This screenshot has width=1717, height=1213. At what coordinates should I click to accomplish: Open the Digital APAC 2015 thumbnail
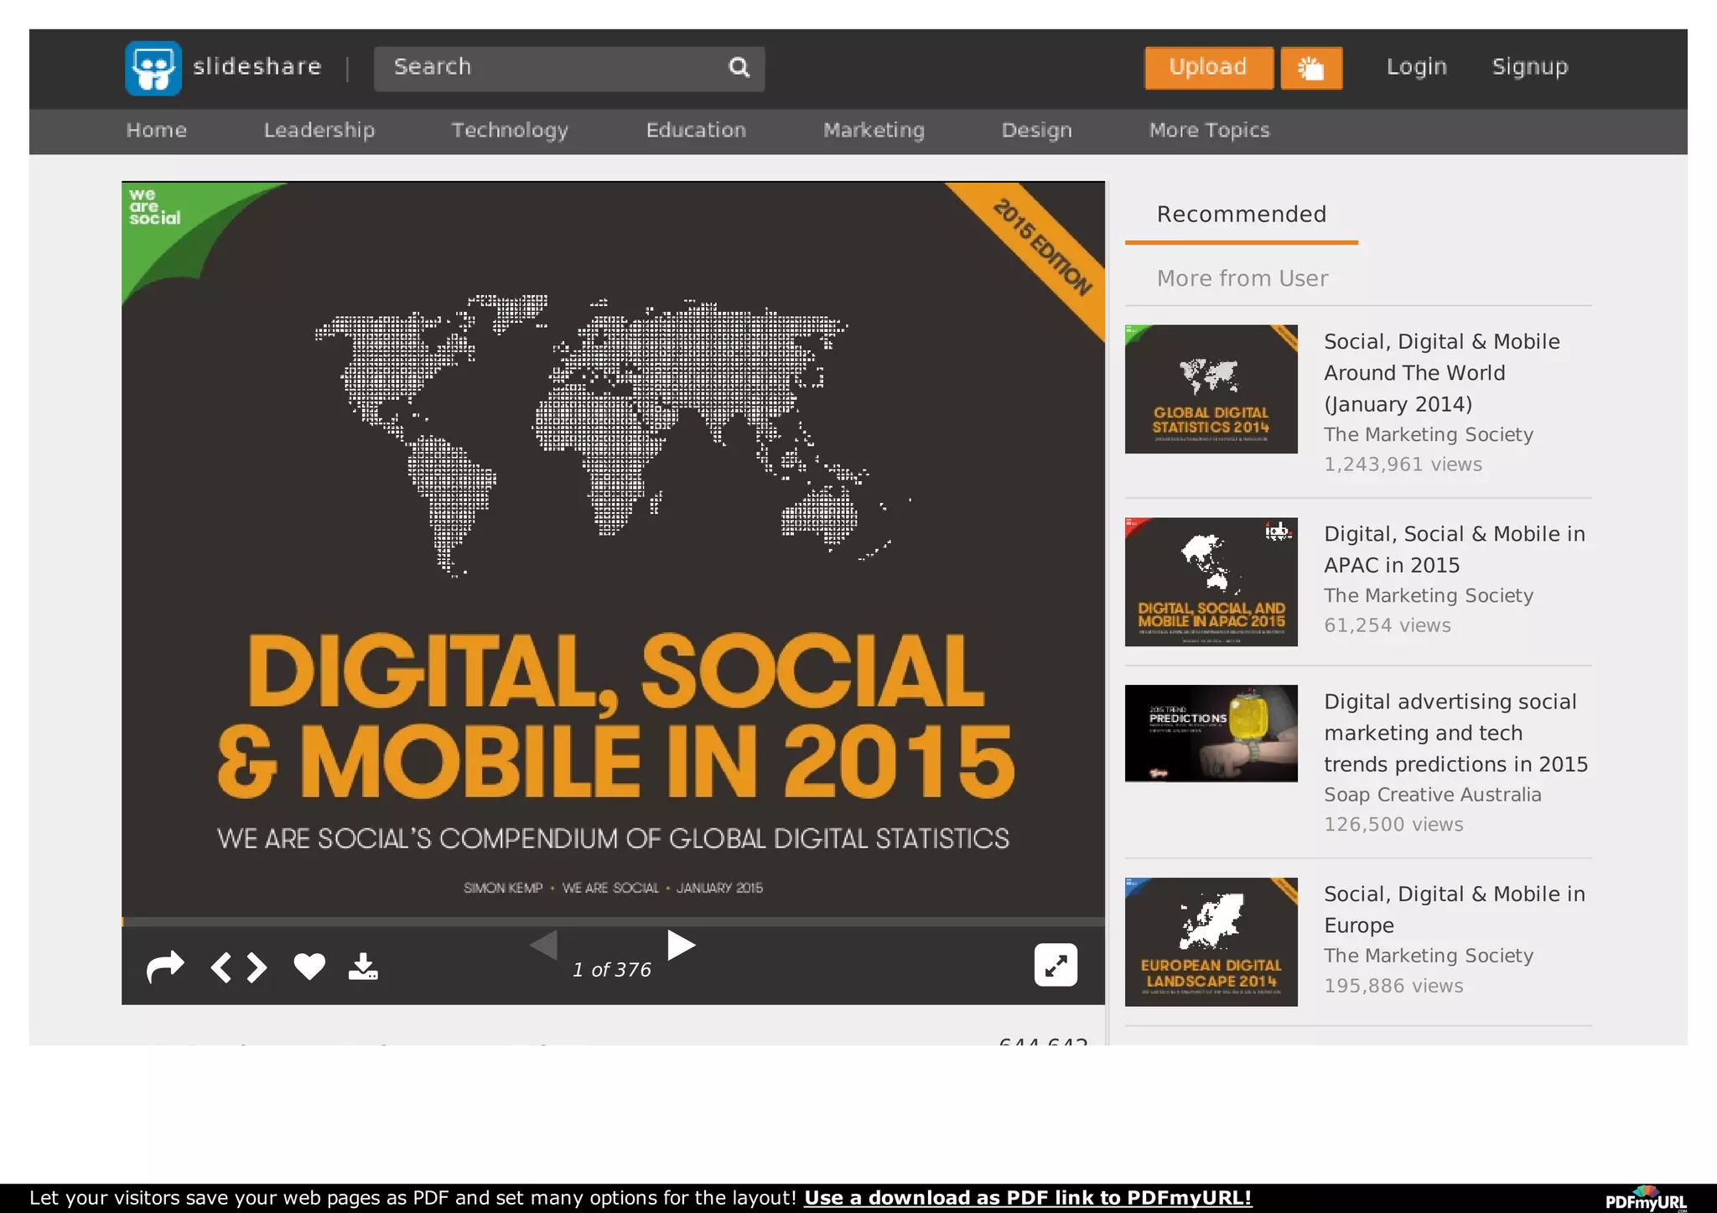tap(1211, 582)
